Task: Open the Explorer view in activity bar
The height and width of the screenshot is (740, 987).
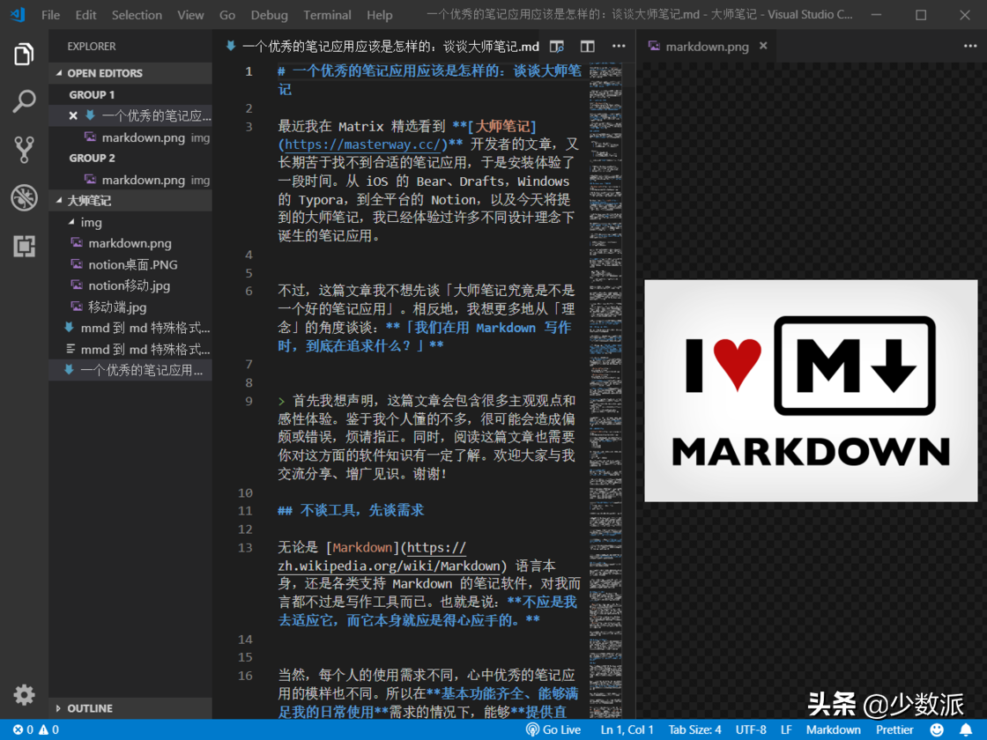Action: click(24, 54)
